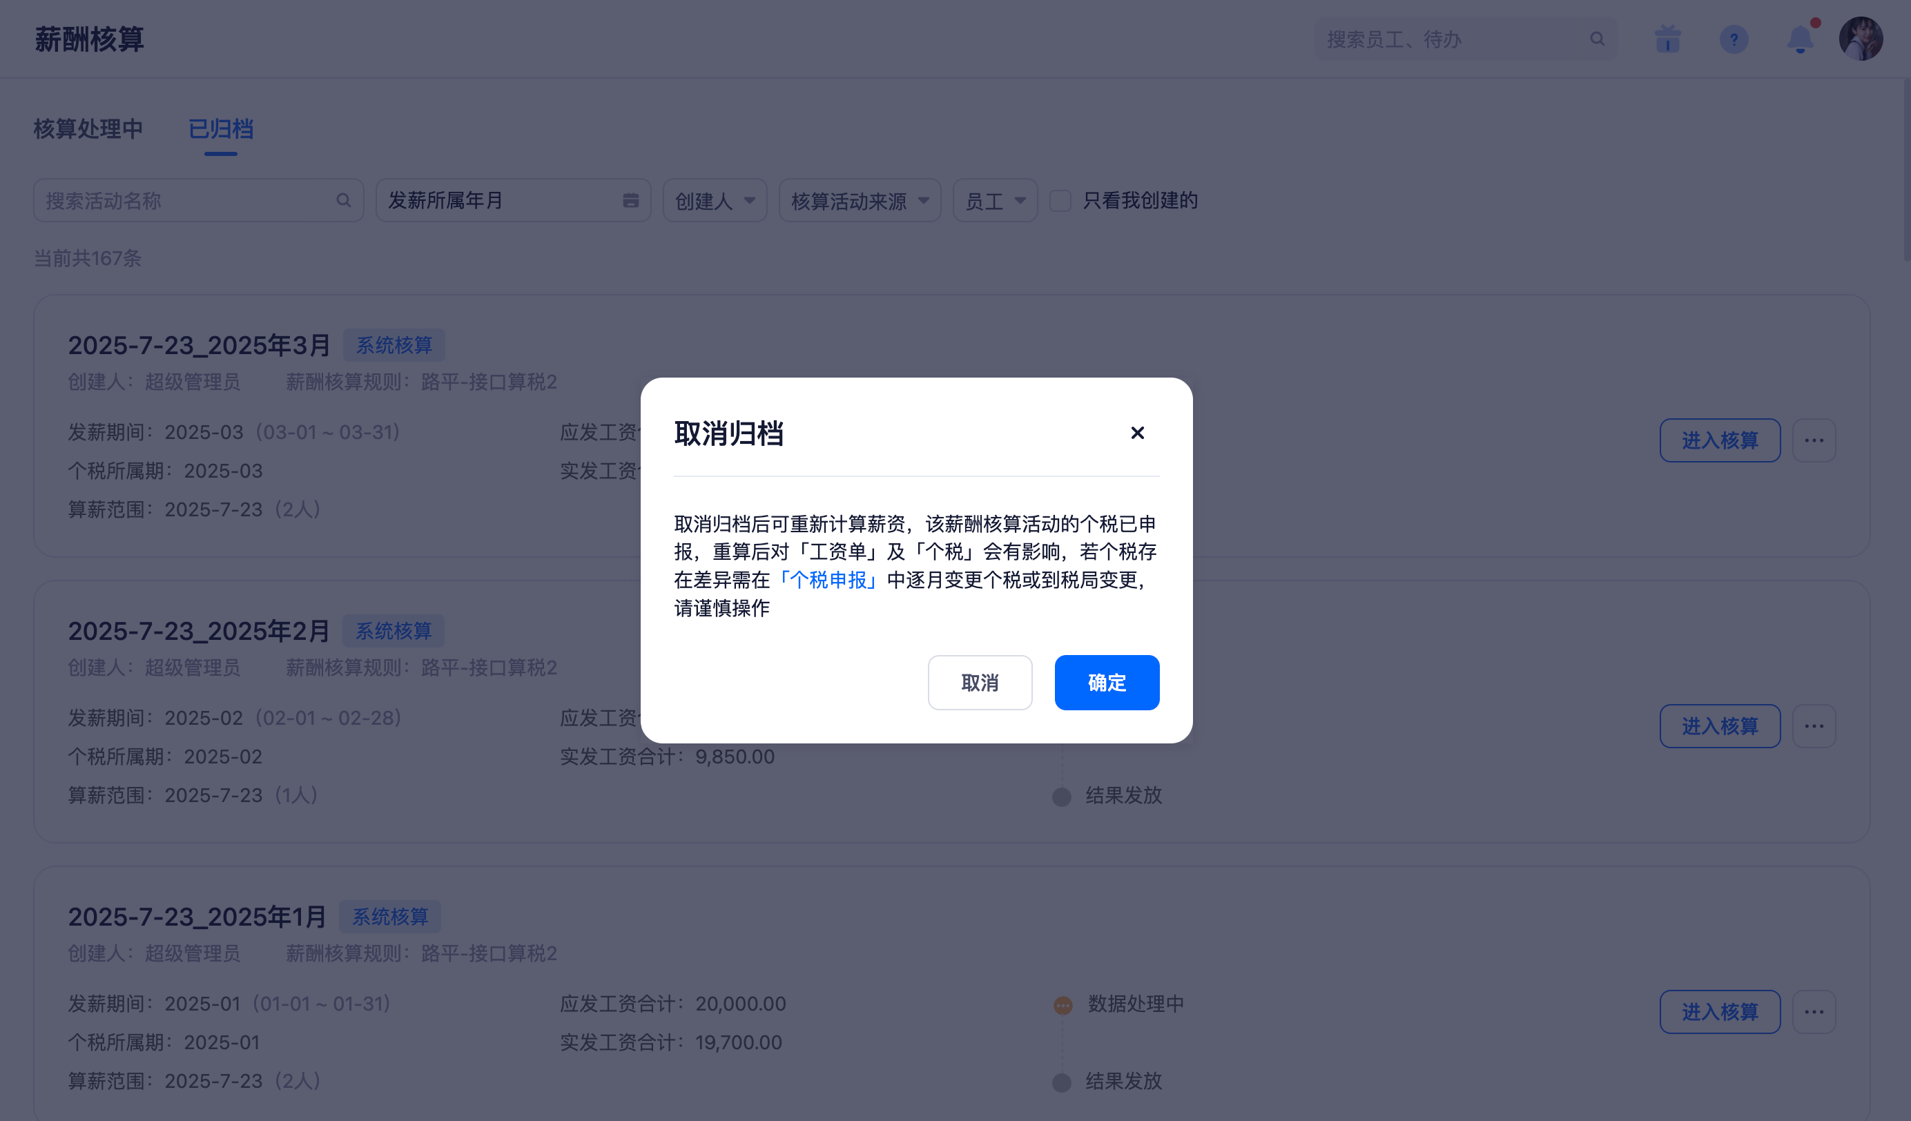Expand the 核算活动来源 dropdown
This screenshot has height=1121, width=1911.
point(860,200)
